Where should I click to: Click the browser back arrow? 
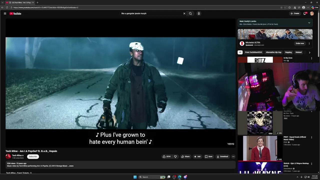(2, 7)
